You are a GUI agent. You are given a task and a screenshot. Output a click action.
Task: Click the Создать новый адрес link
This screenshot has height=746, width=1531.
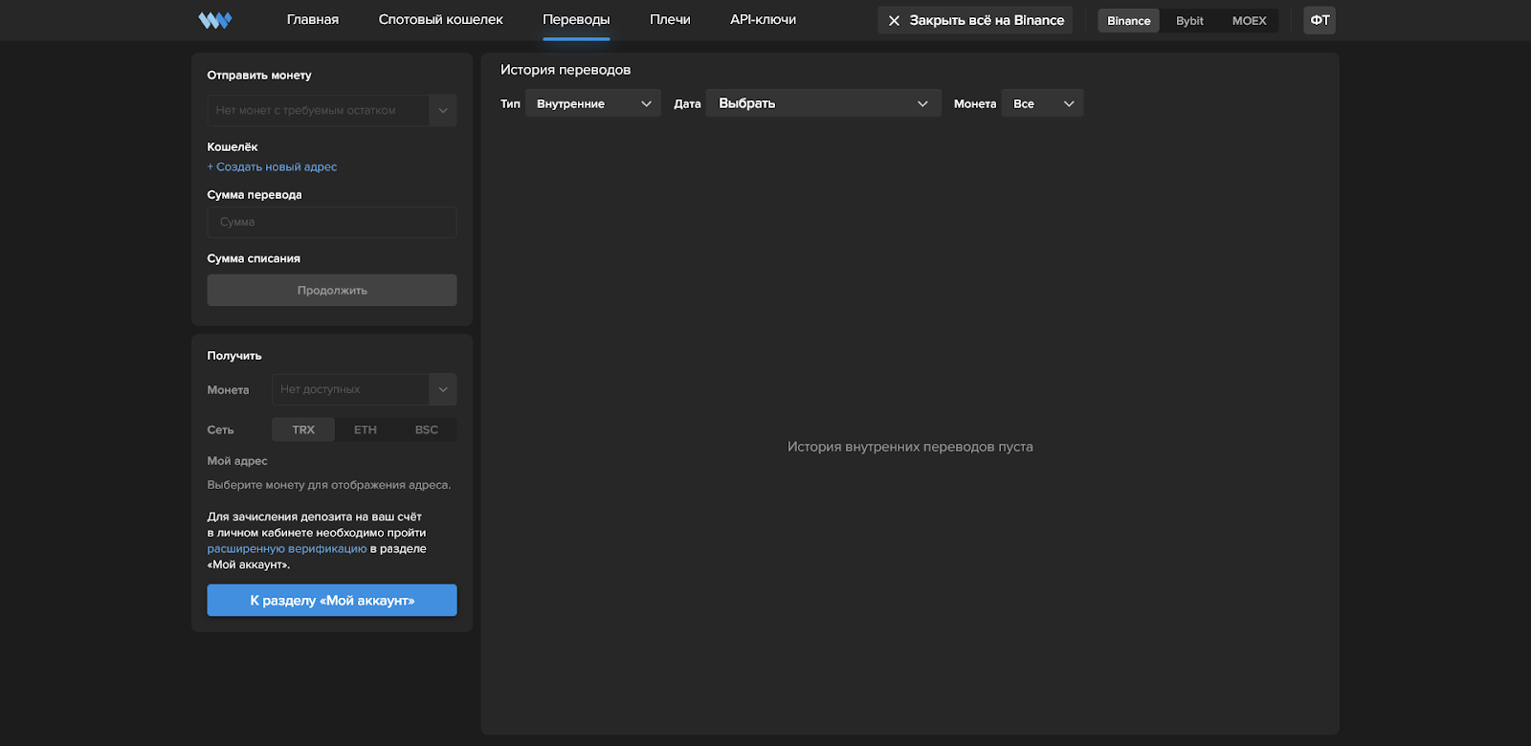click(272, 166)
